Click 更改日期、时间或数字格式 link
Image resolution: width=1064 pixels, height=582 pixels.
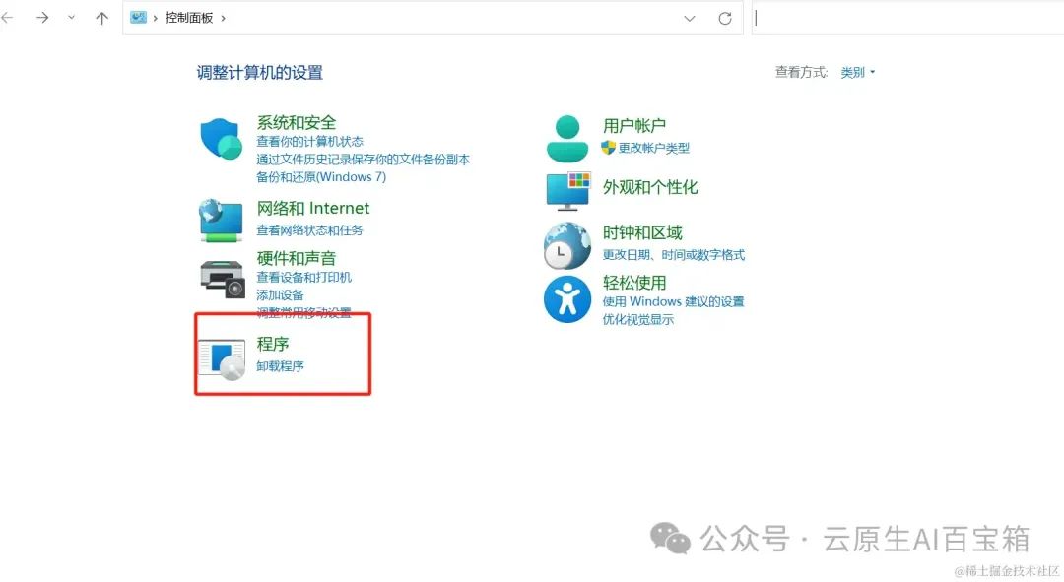(673, 255)
